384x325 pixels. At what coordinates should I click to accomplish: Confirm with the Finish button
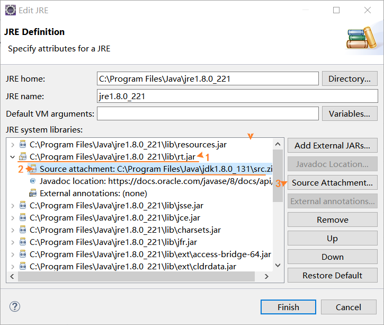point(288,307)
